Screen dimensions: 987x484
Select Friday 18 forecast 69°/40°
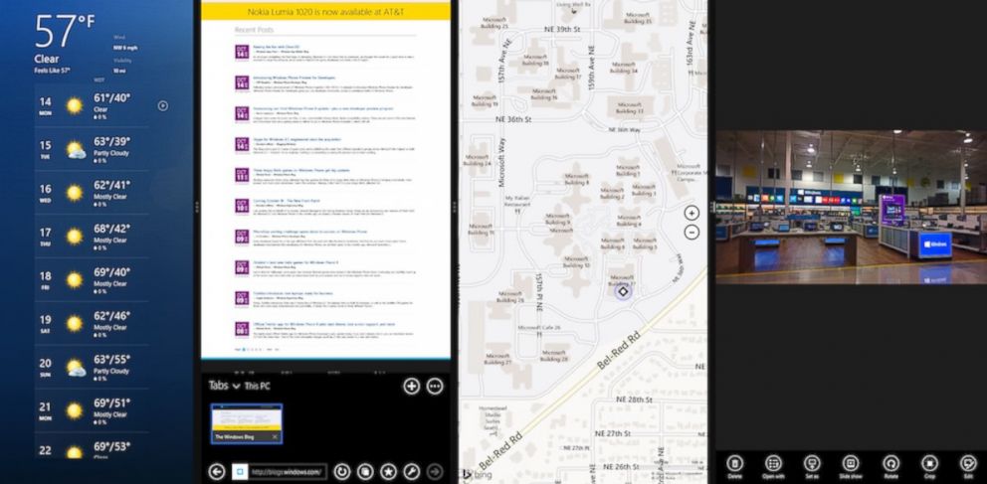(x=93, y=279)
